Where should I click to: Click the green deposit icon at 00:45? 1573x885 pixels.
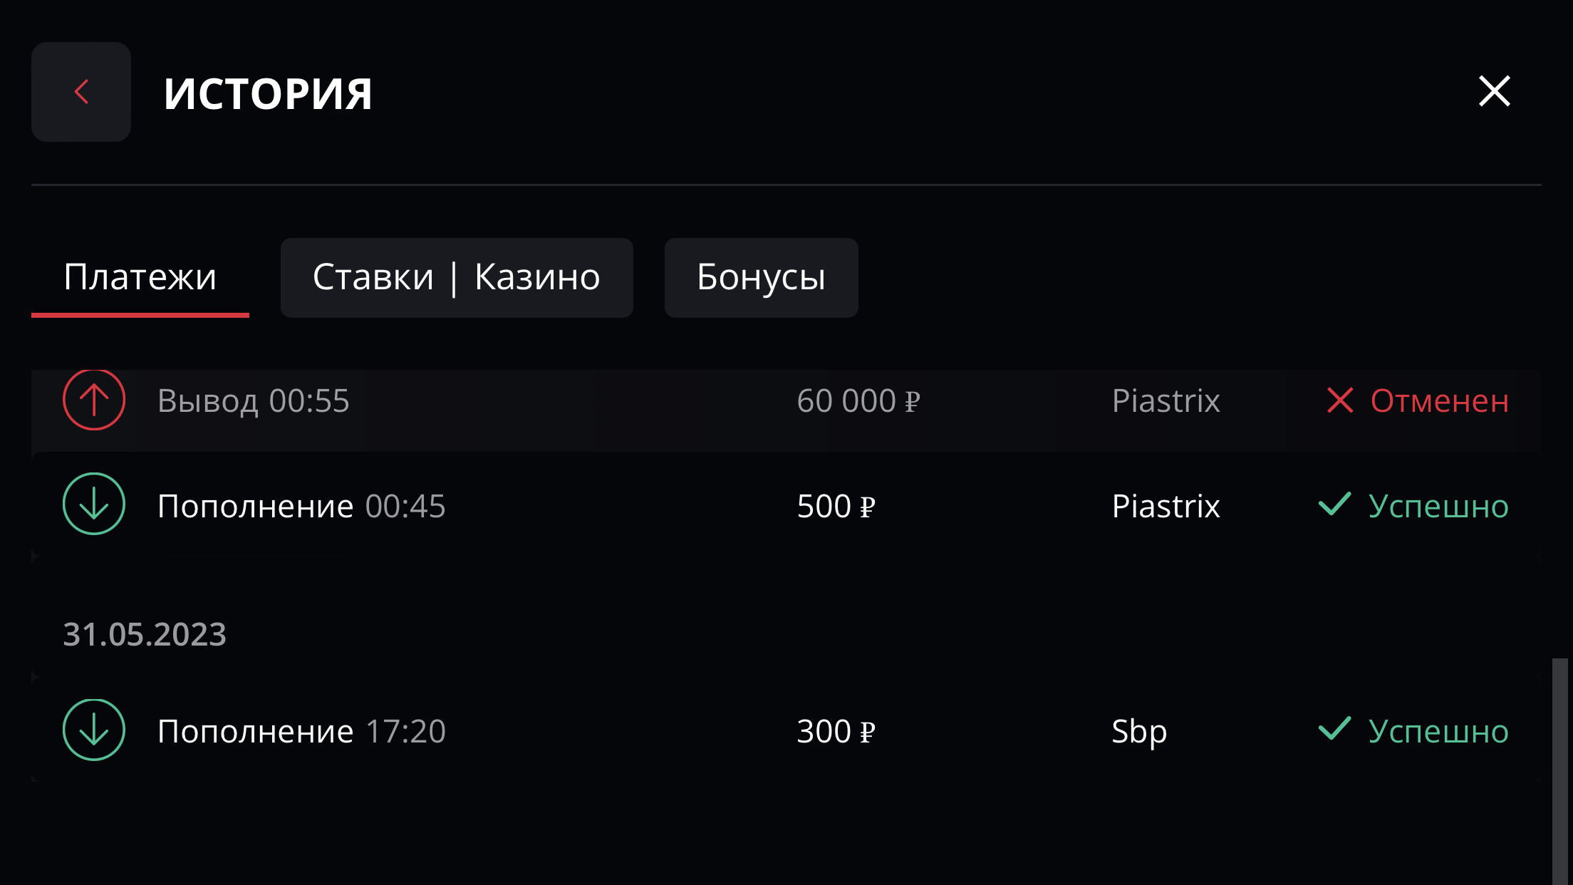[x=94, y=504]
